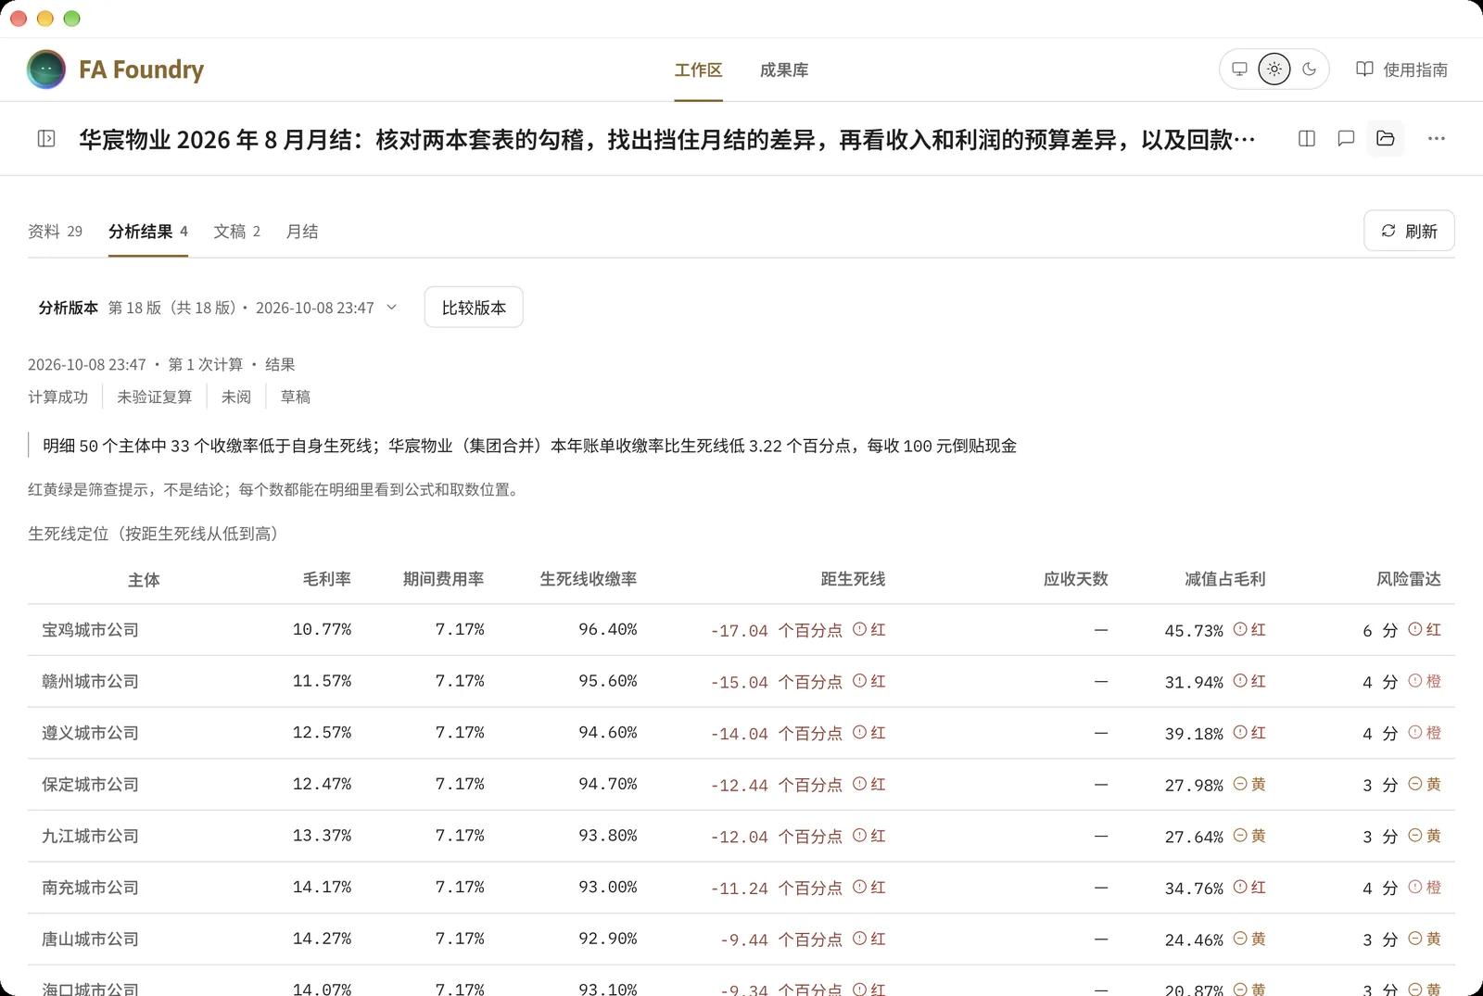Click the 草稿 status tag
Image resolution: width=1483 pixels, height=996 pixels.
[x=296, y=397]
